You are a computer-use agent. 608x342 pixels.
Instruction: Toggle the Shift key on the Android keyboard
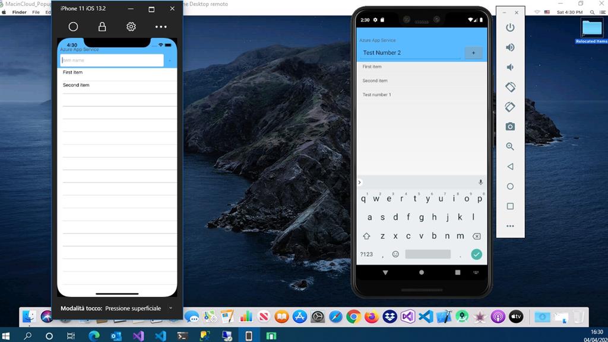click(366, 236)
